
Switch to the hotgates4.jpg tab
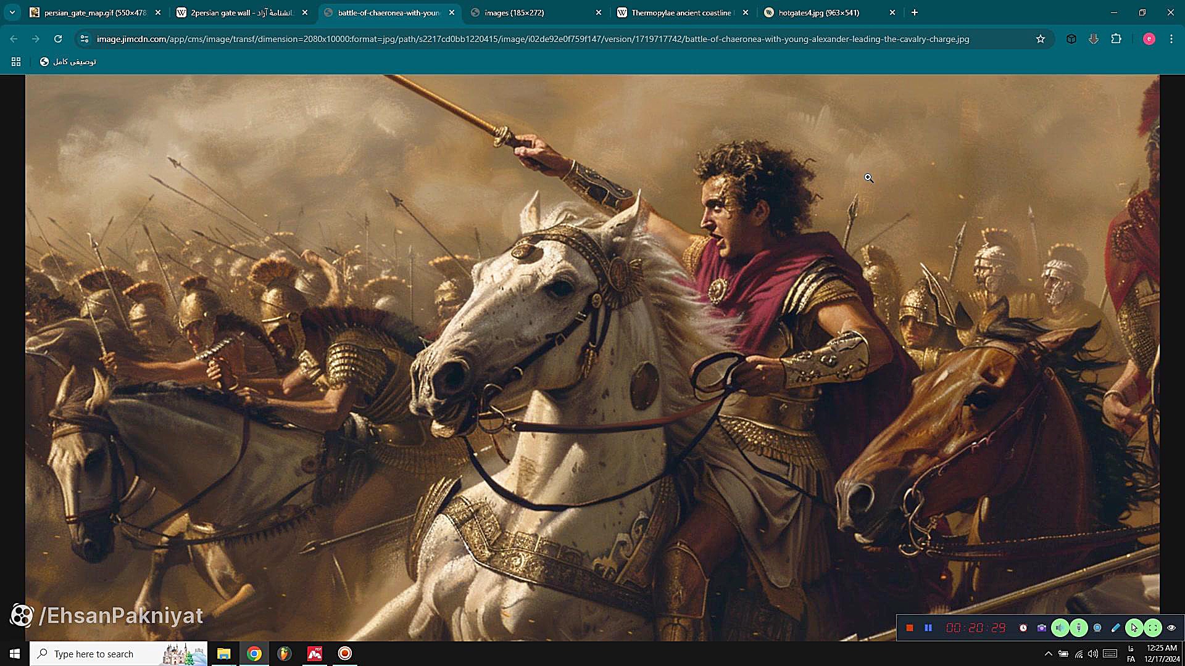coord(818,12)
